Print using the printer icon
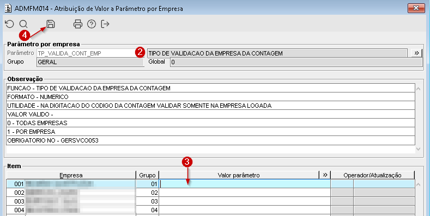 [78, 24]
